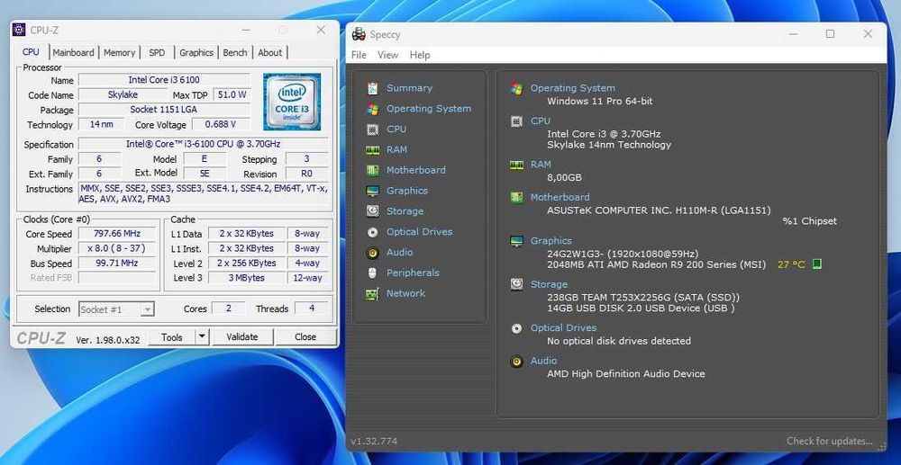Click the Speccy title bar app icon
Viewport: 901px width, 465px height.
[359, 34]
